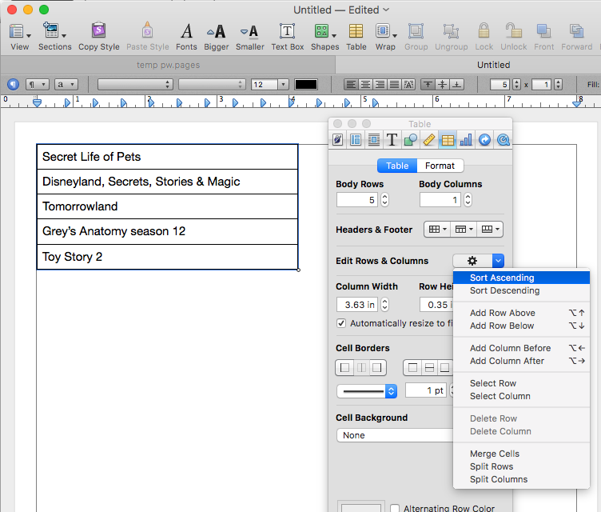Viewport: 601px width, 512px height.
Task: Toggle Automatically resize to fit checkbox
Action: (341, 323)
